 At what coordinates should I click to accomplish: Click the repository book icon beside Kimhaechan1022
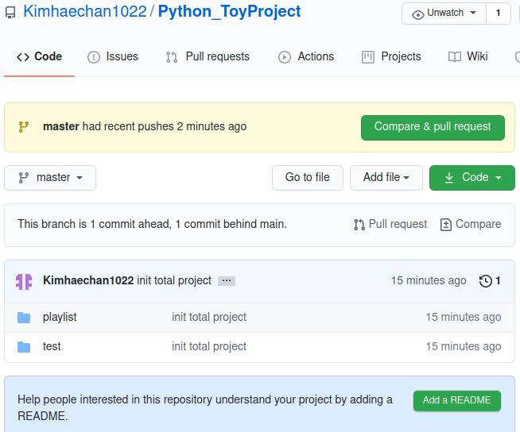(x=10, y=13)
